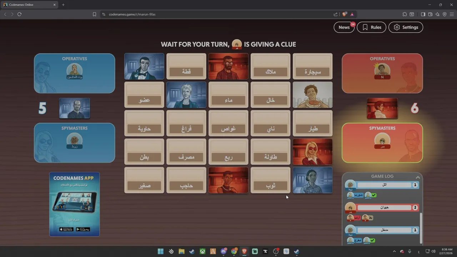Select the word card ملاك
457x257 pixels.
271,66
